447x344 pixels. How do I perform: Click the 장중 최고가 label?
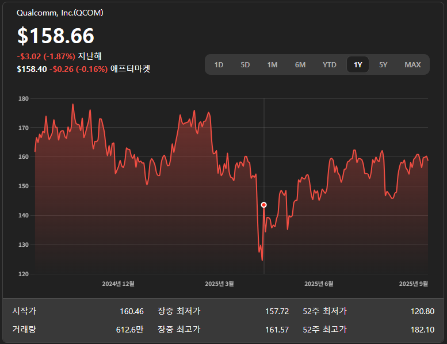(x=179, y=330)
